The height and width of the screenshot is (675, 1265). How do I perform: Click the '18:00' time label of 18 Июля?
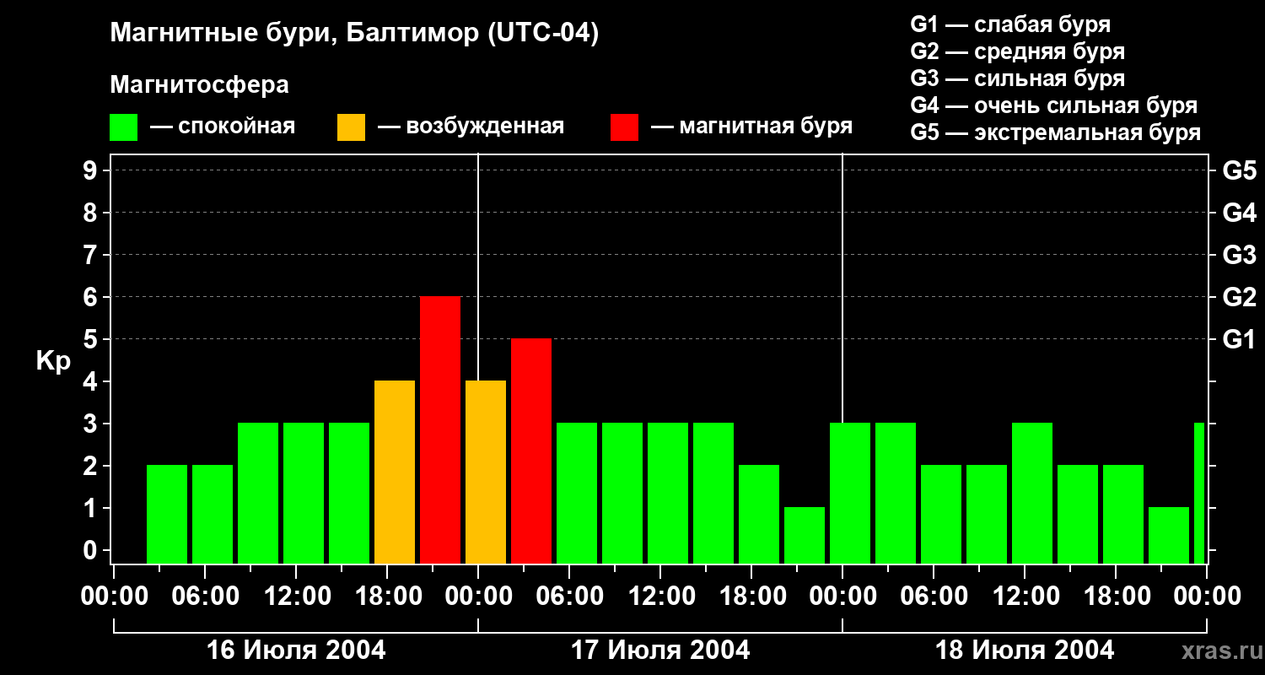pyautogui.click(x=1116, y=597)
